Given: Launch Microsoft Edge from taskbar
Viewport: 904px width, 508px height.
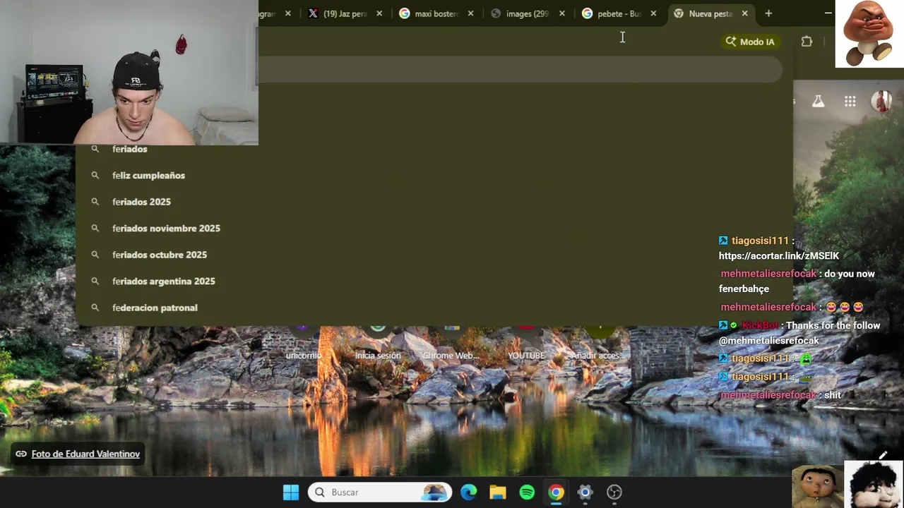Looking at the screenshot, I should pos(469,492).
